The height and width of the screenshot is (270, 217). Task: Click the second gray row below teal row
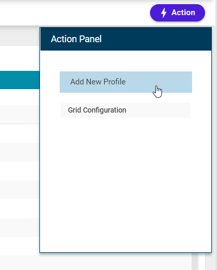pyautogui.click(x=20, y=152)
